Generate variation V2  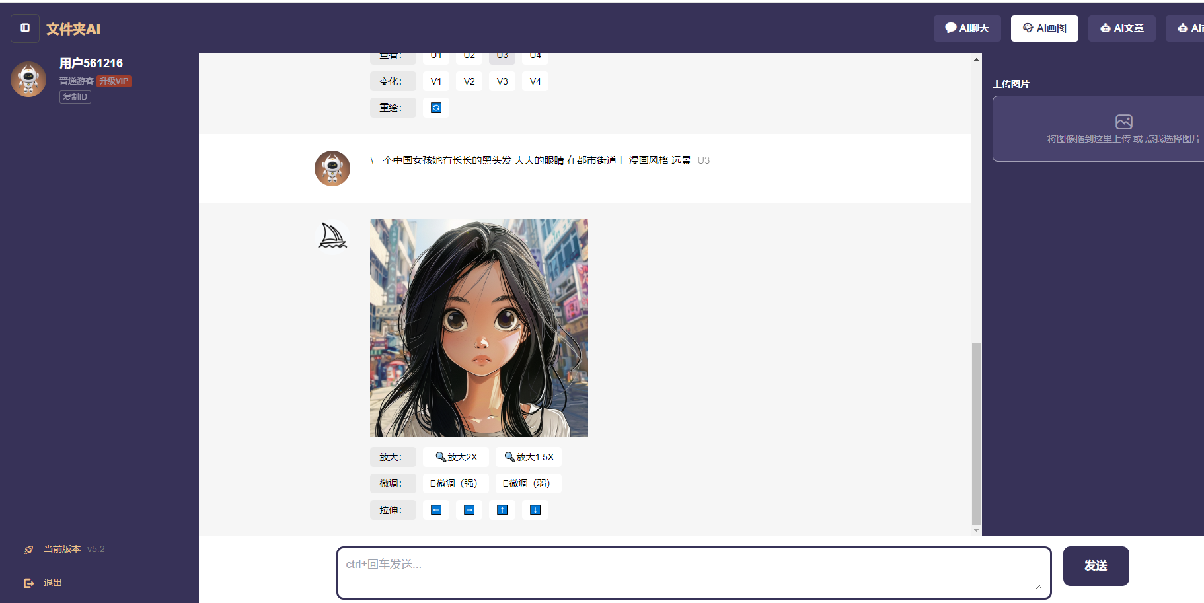coord(469,81)
